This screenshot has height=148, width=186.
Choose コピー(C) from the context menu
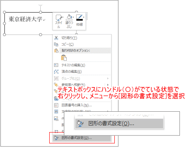[82, 44]
